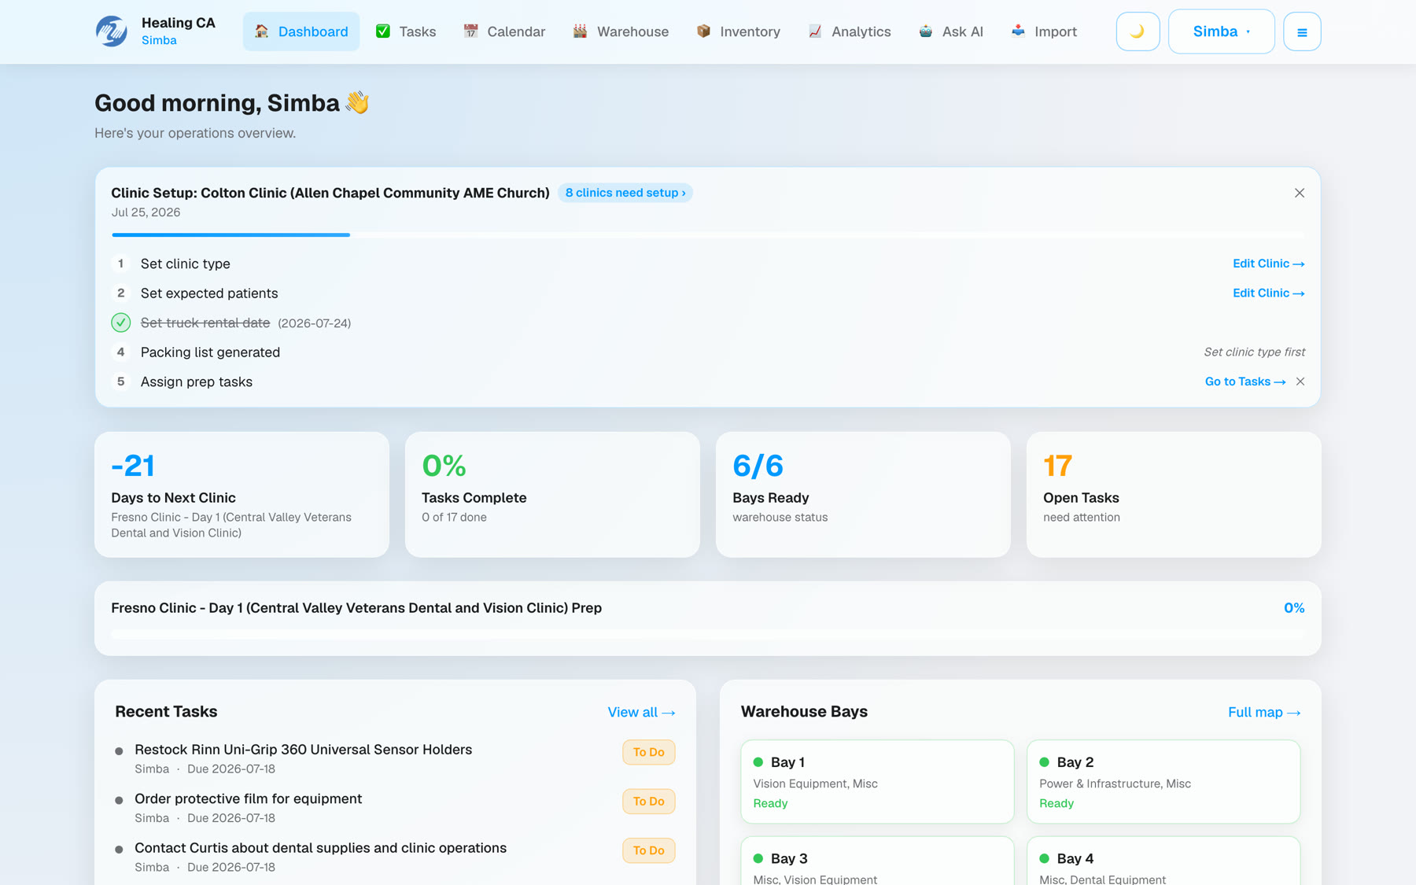Open the Open Tasks 17 card
Screen dimensions: 1416x885
pos(1174,494)
